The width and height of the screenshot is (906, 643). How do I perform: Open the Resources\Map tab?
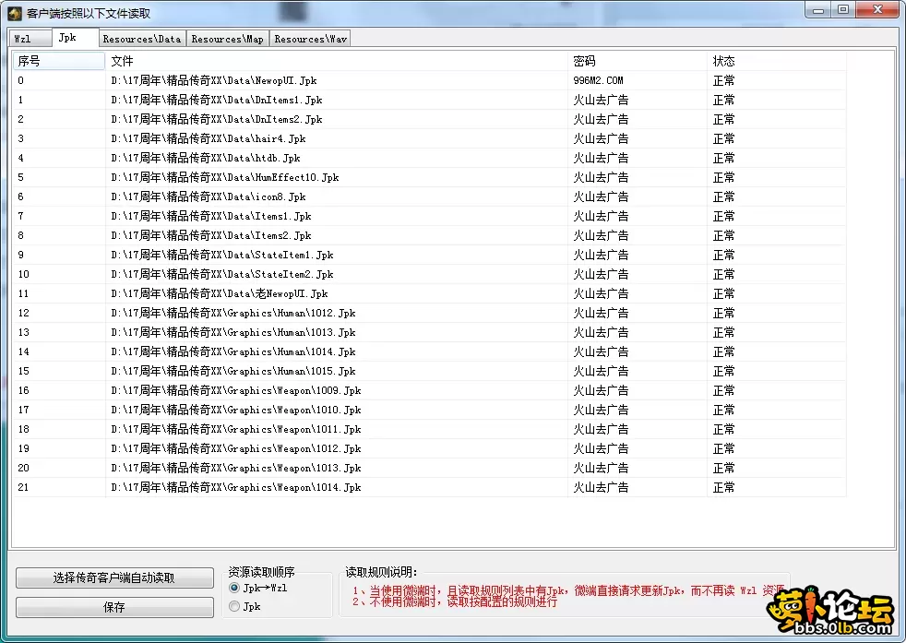click(x=227, y=38)
